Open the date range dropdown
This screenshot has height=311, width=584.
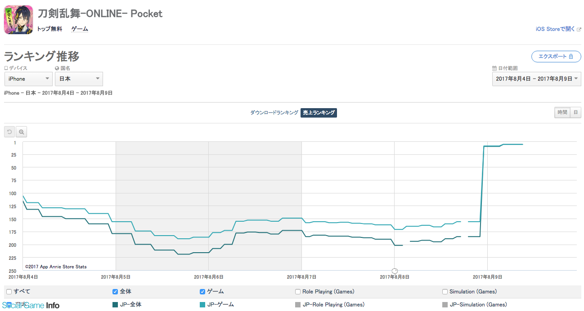pos(536,79)
